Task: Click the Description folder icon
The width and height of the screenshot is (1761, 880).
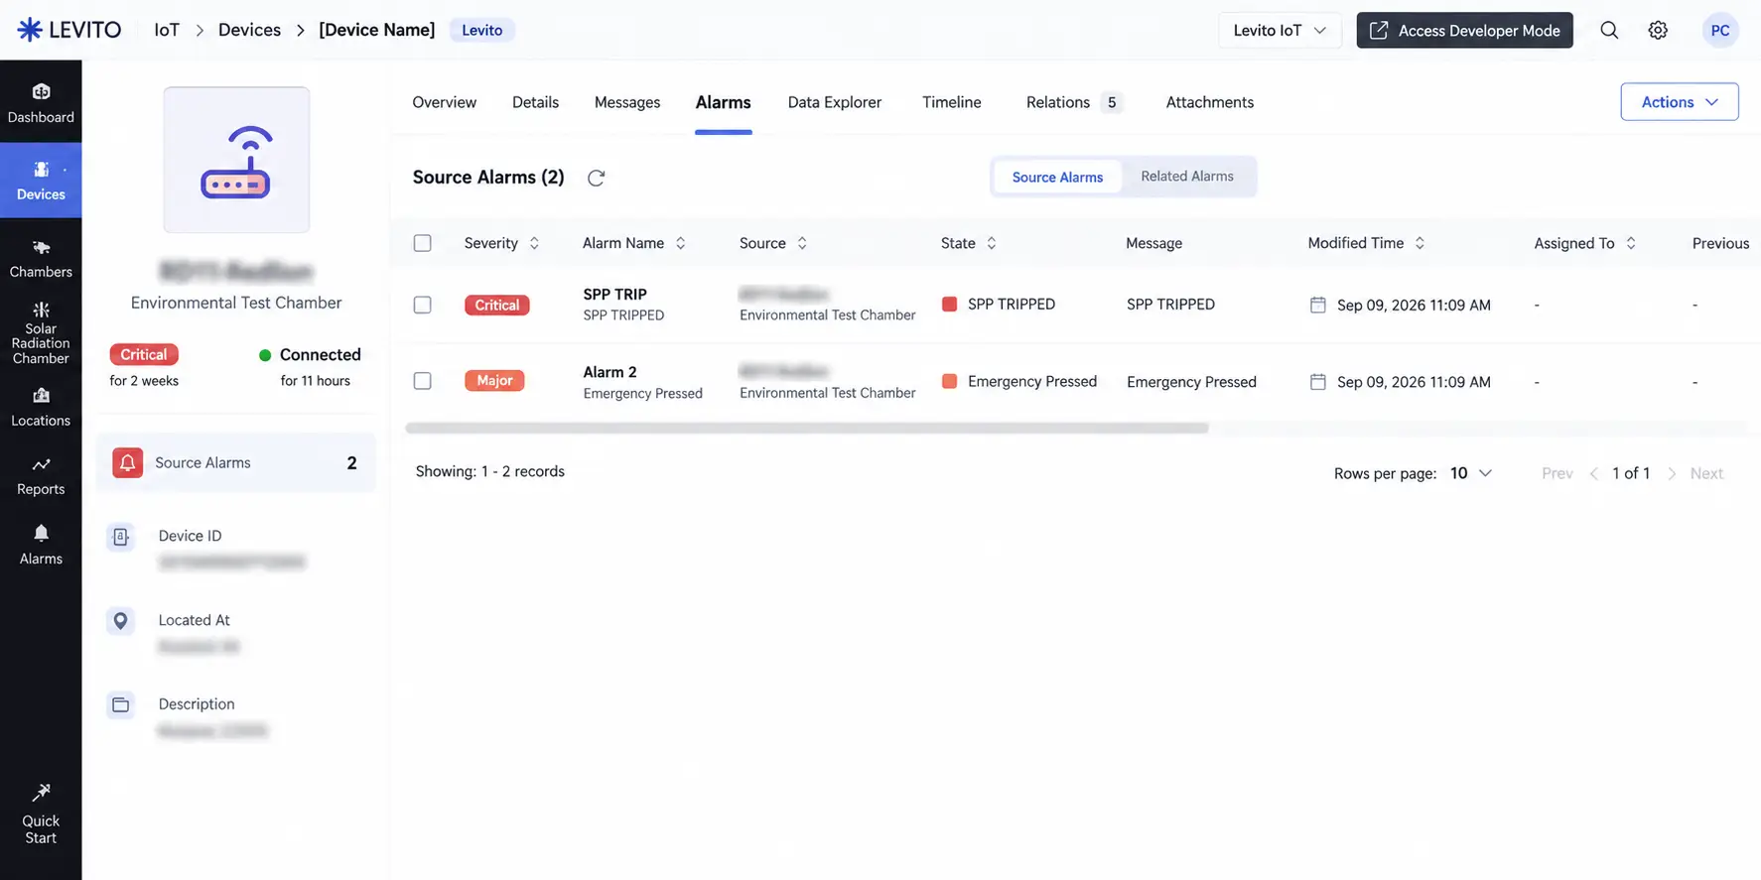Action: (x=120, y=705)
